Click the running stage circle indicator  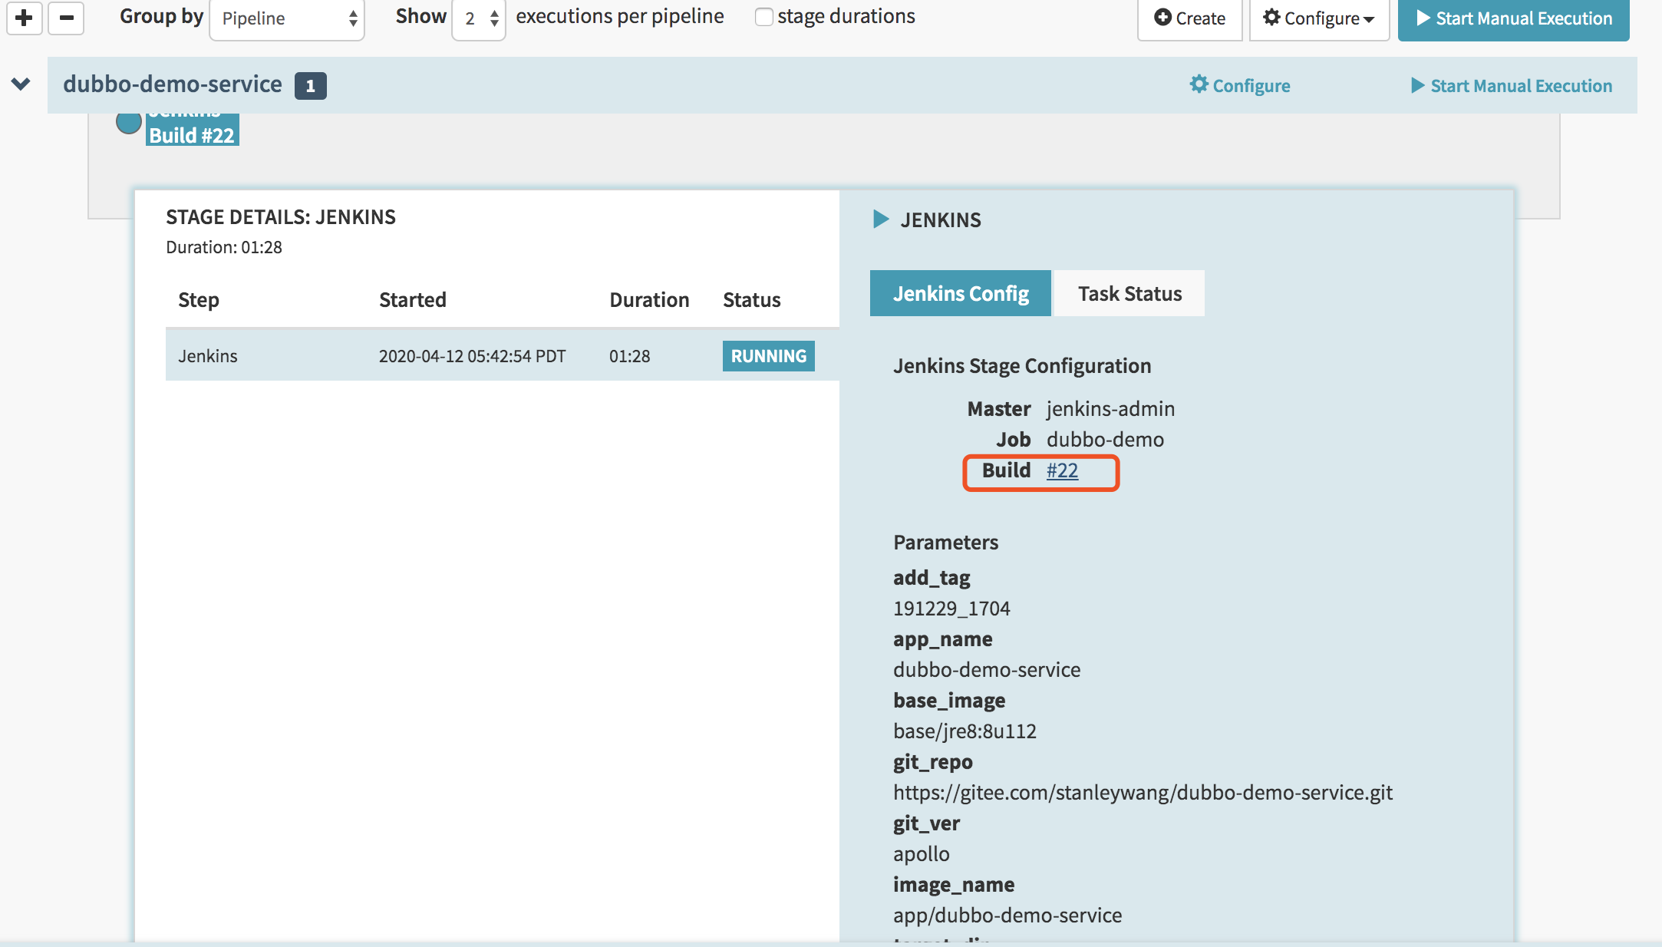coord(129,122)
